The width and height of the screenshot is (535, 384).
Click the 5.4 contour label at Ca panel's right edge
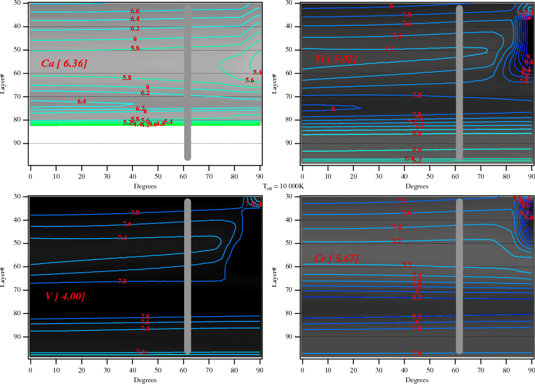point(258,73)
